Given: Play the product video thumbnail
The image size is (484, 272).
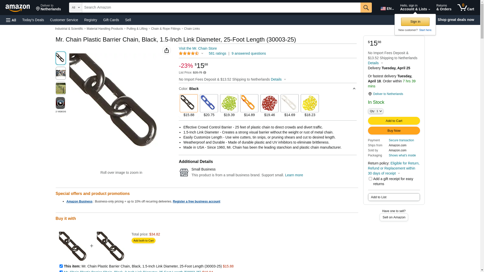Looking at the screenshot, I should pos(60,103).
